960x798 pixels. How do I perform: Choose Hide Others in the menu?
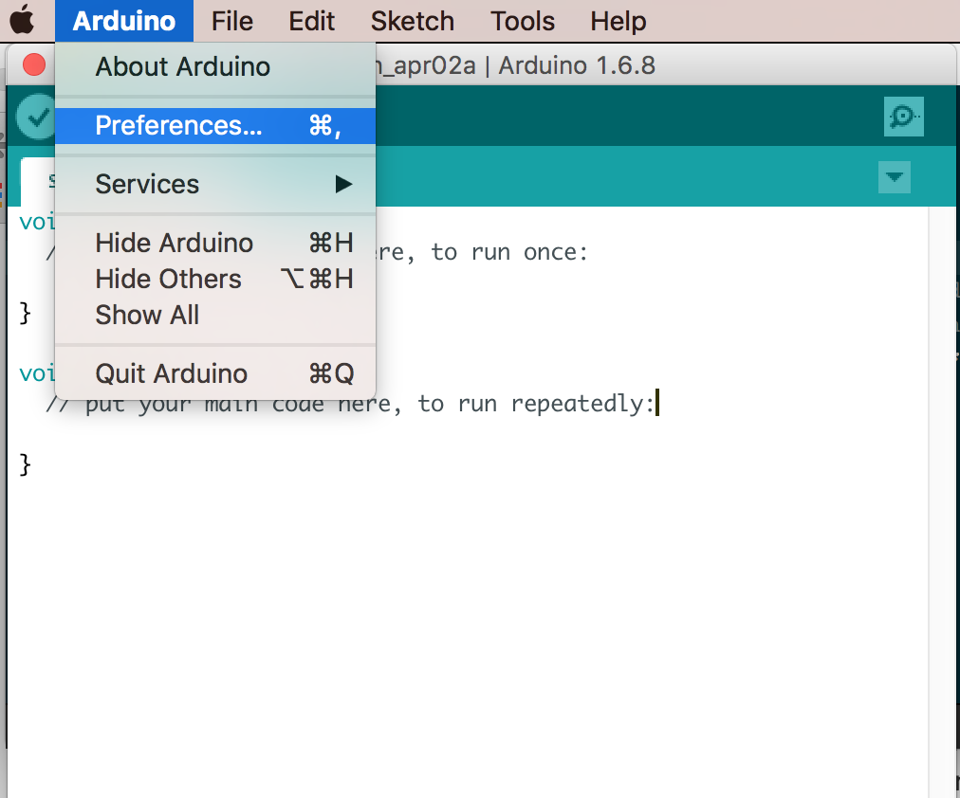coord(169,279)
